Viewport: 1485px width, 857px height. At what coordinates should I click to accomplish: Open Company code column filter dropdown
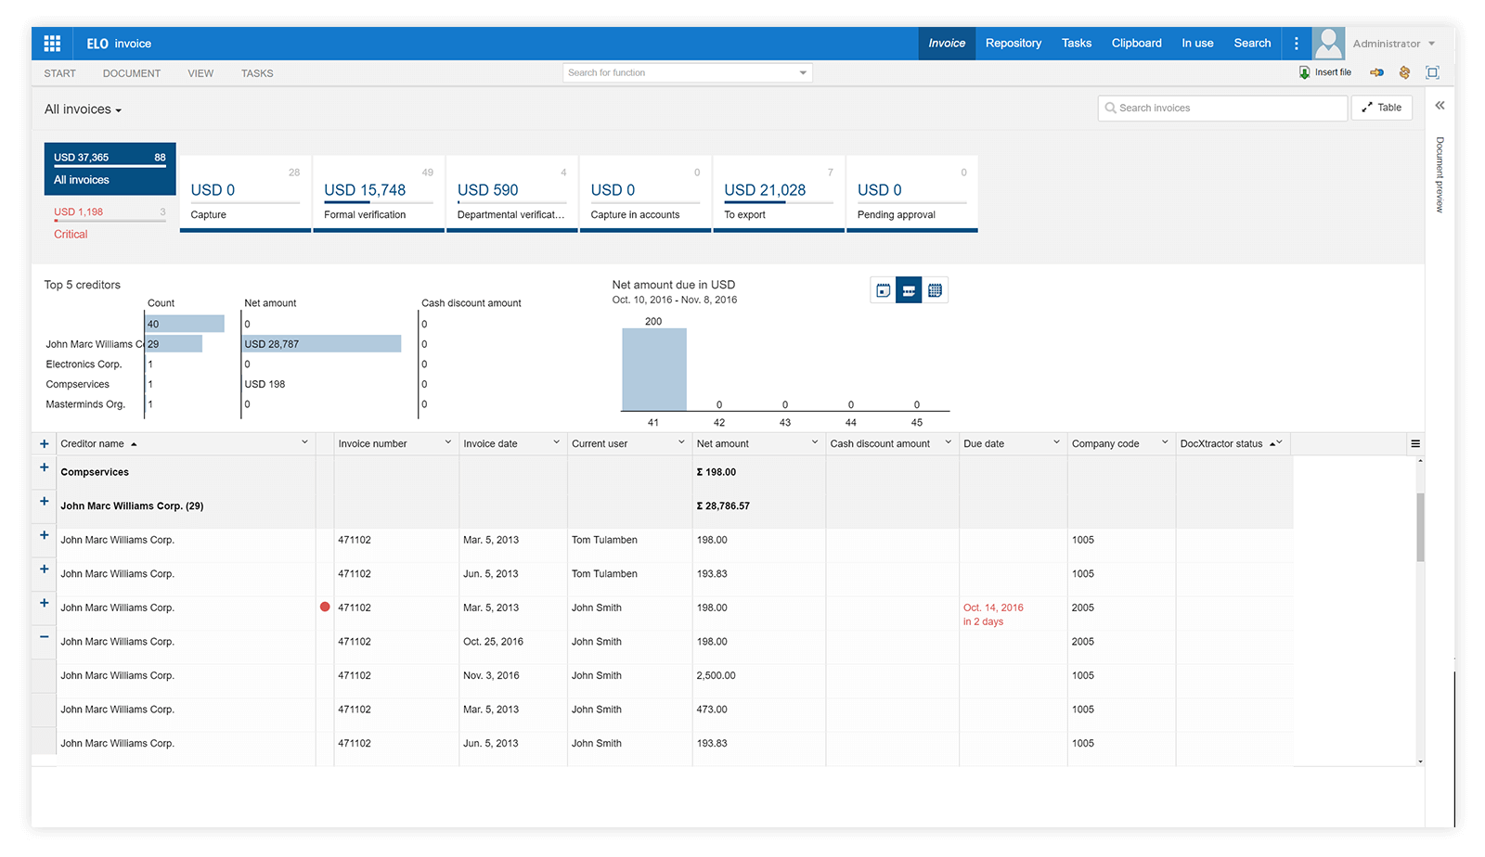1165,442
